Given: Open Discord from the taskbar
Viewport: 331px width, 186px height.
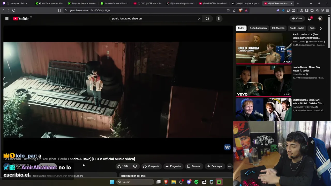Looking at the screenshot, I should tap(189, 182).
